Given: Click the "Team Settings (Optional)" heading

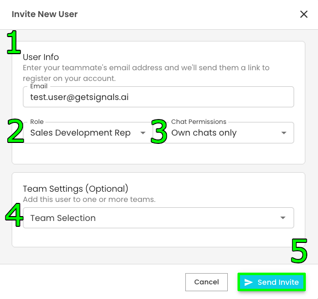Looking at the screenshot, I should pos(76,189).
